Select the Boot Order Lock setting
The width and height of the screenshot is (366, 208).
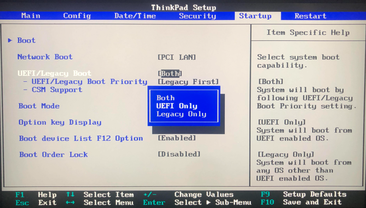53,155
